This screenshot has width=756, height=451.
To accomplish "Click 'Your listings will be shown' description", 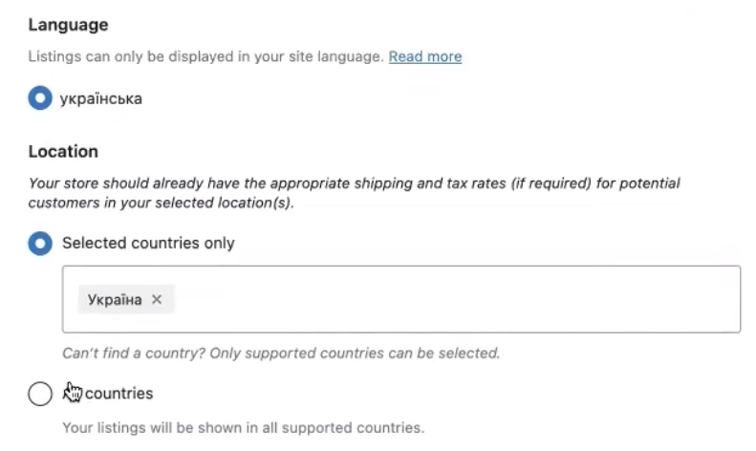I will click(x=153, y=426).
